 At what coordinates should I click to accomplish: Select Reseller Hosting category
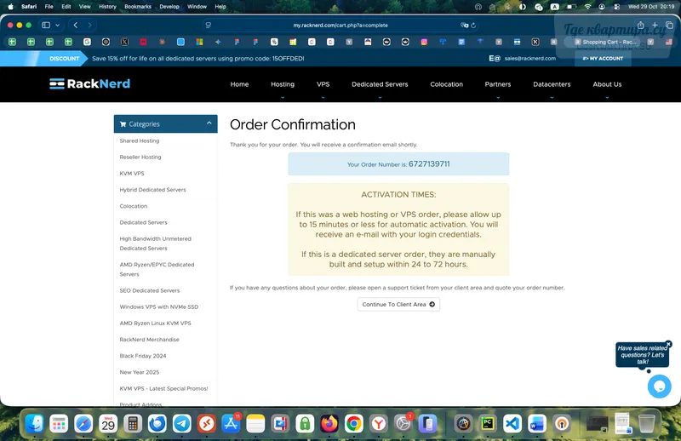coord(140,157)
